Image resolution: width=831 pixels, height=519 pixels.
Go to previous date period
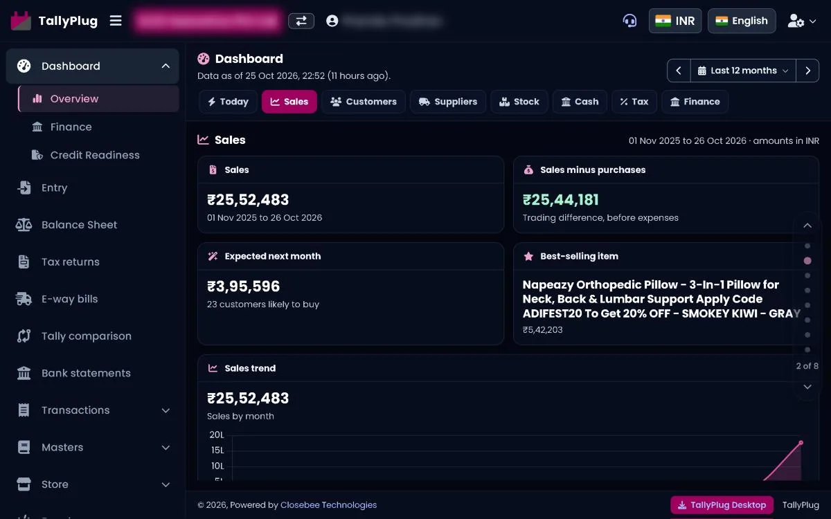click(x=679, y=71)
